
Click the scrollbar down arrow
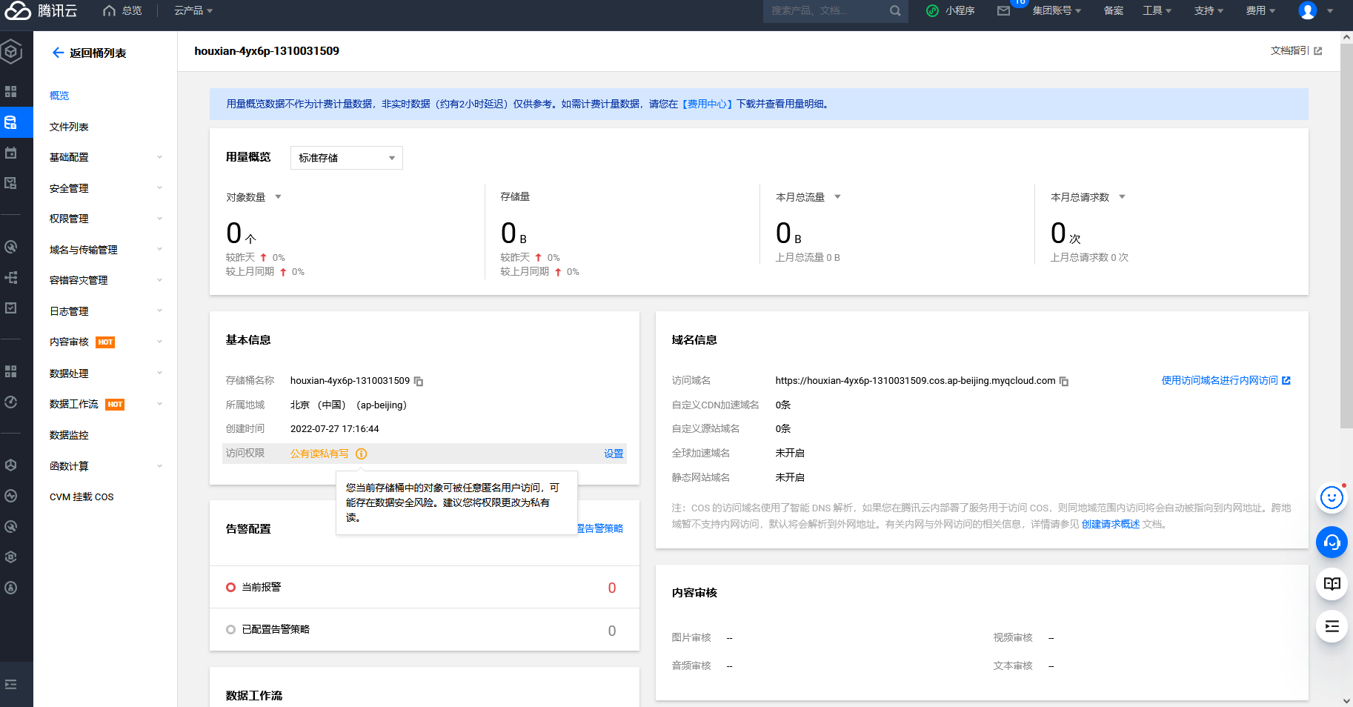(1346, 700)
